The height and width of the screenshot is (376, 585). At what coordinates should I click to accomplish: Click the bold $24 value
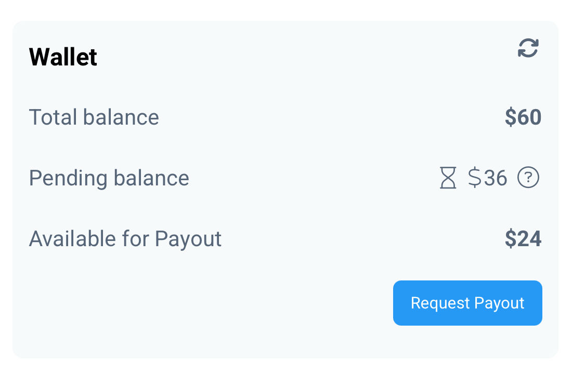coord(523,239)
